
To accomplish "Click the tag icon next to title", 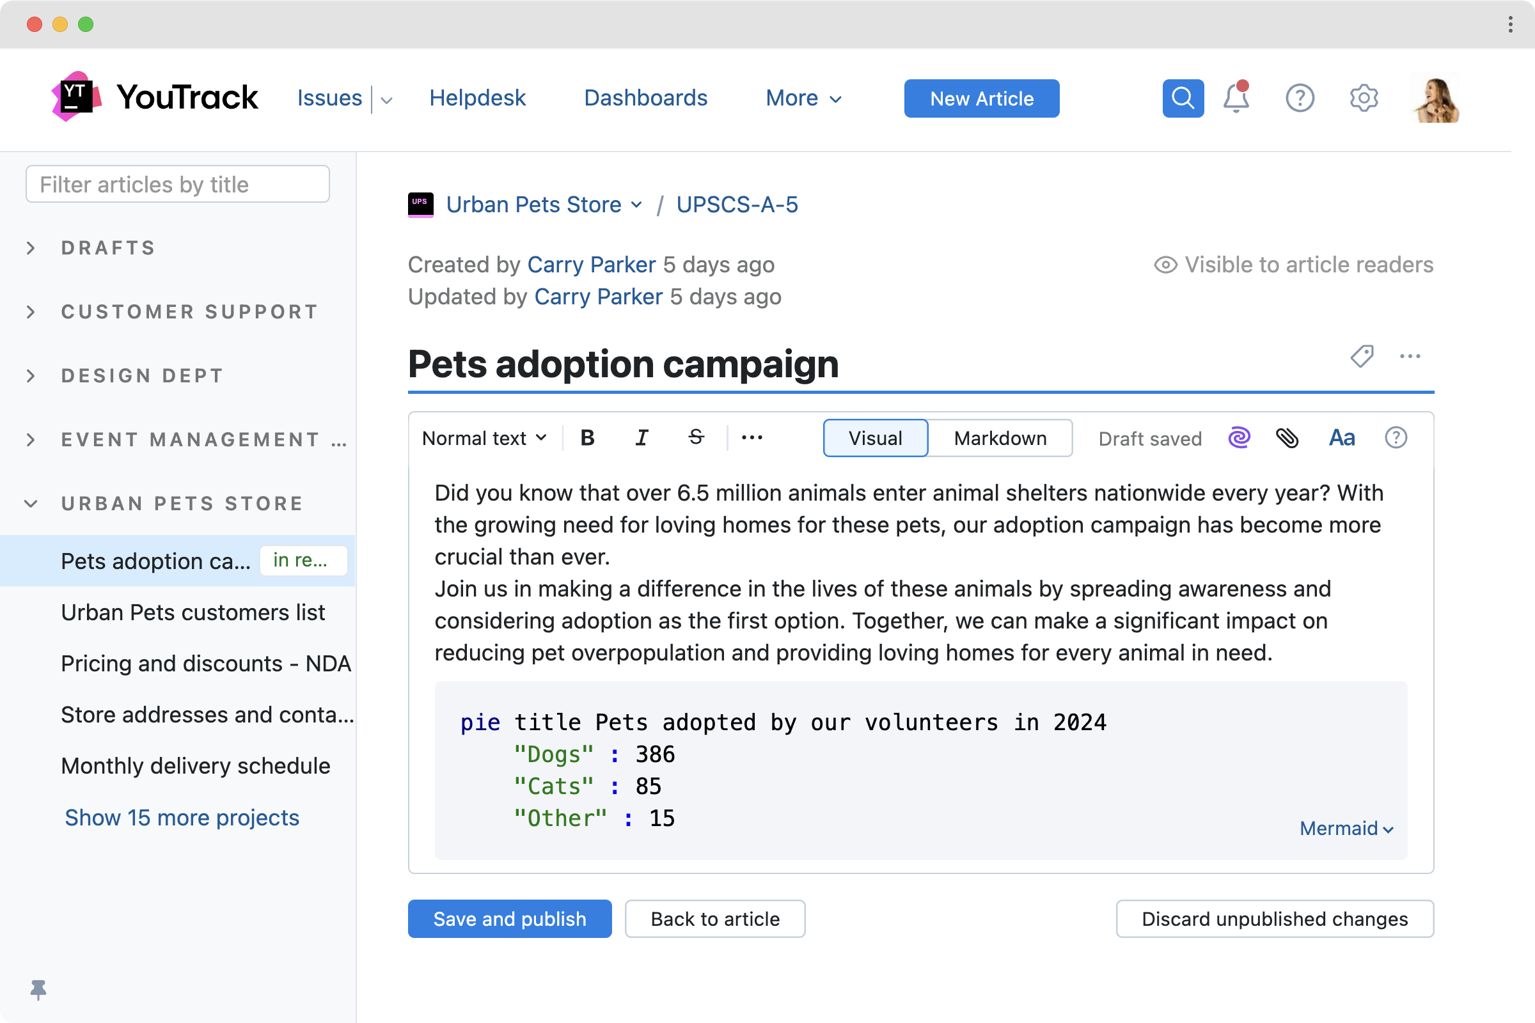I will 1362,356.
